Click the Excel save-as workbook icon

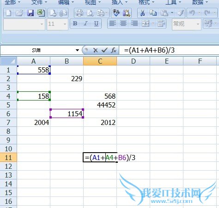[41, 13]
